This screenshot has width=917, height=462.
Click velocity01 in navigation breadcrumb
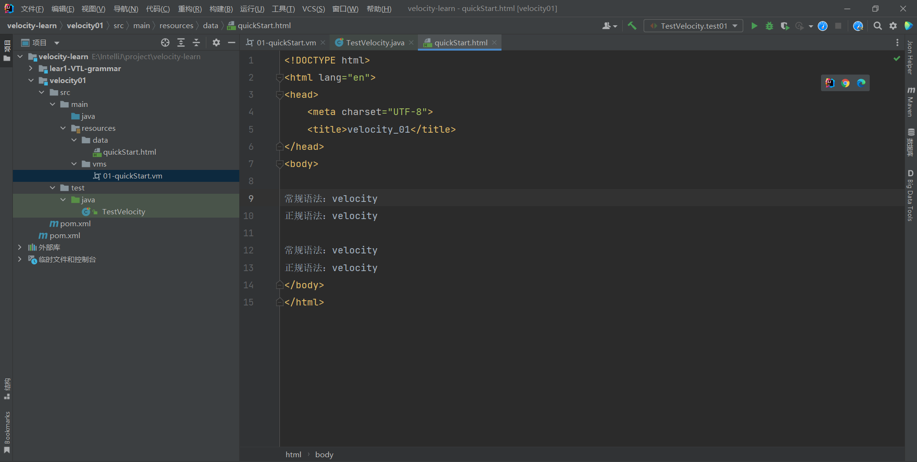[x=85, y=26]
